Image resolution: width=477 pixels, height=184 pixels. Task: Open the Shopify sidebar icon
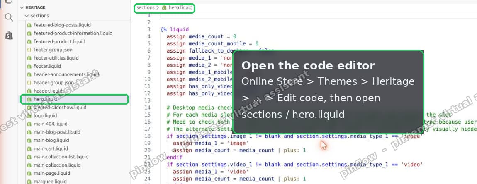pyautogui.click(x=9, y=36)
